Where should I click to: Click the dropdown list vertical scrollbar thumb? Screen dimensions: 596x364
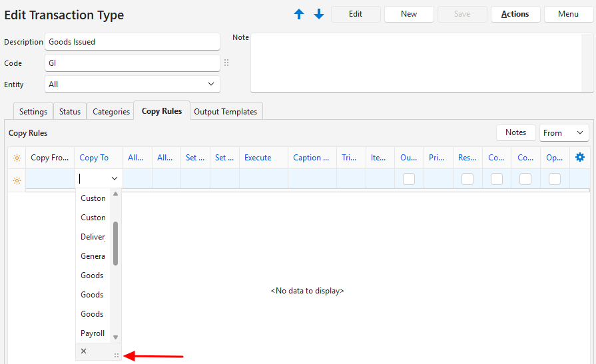coord(115,243)
